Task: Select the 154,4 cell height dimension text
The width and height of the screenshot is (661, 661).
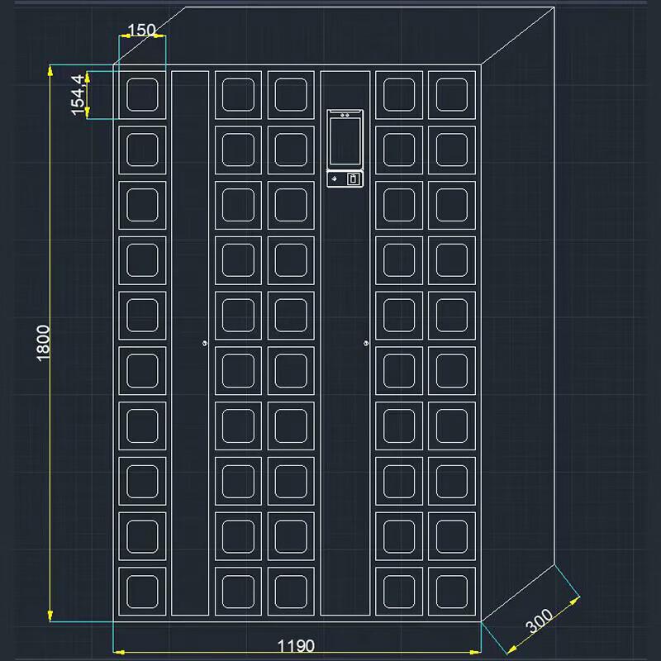Action: click(78, 95)
